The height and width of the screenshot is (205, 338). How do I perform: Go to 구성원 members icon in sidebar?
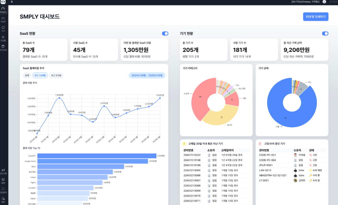coord(3,38)
